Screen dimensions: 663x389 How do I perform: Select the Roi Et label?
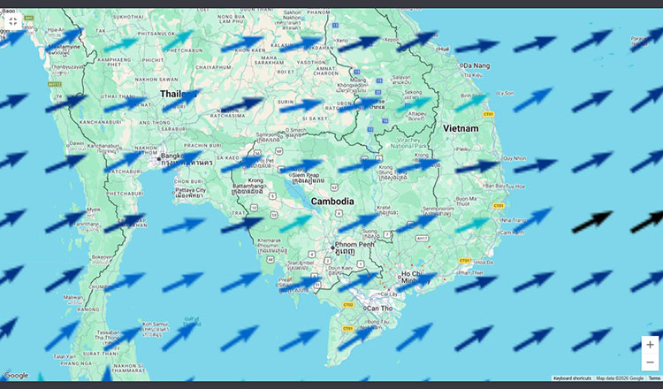point(285,72)
